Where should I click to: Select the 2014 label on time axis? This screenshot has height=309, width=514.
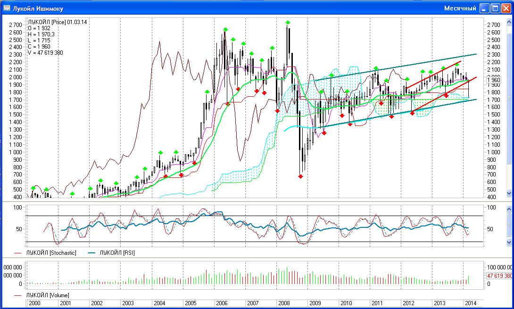click(x=469, y=303)
